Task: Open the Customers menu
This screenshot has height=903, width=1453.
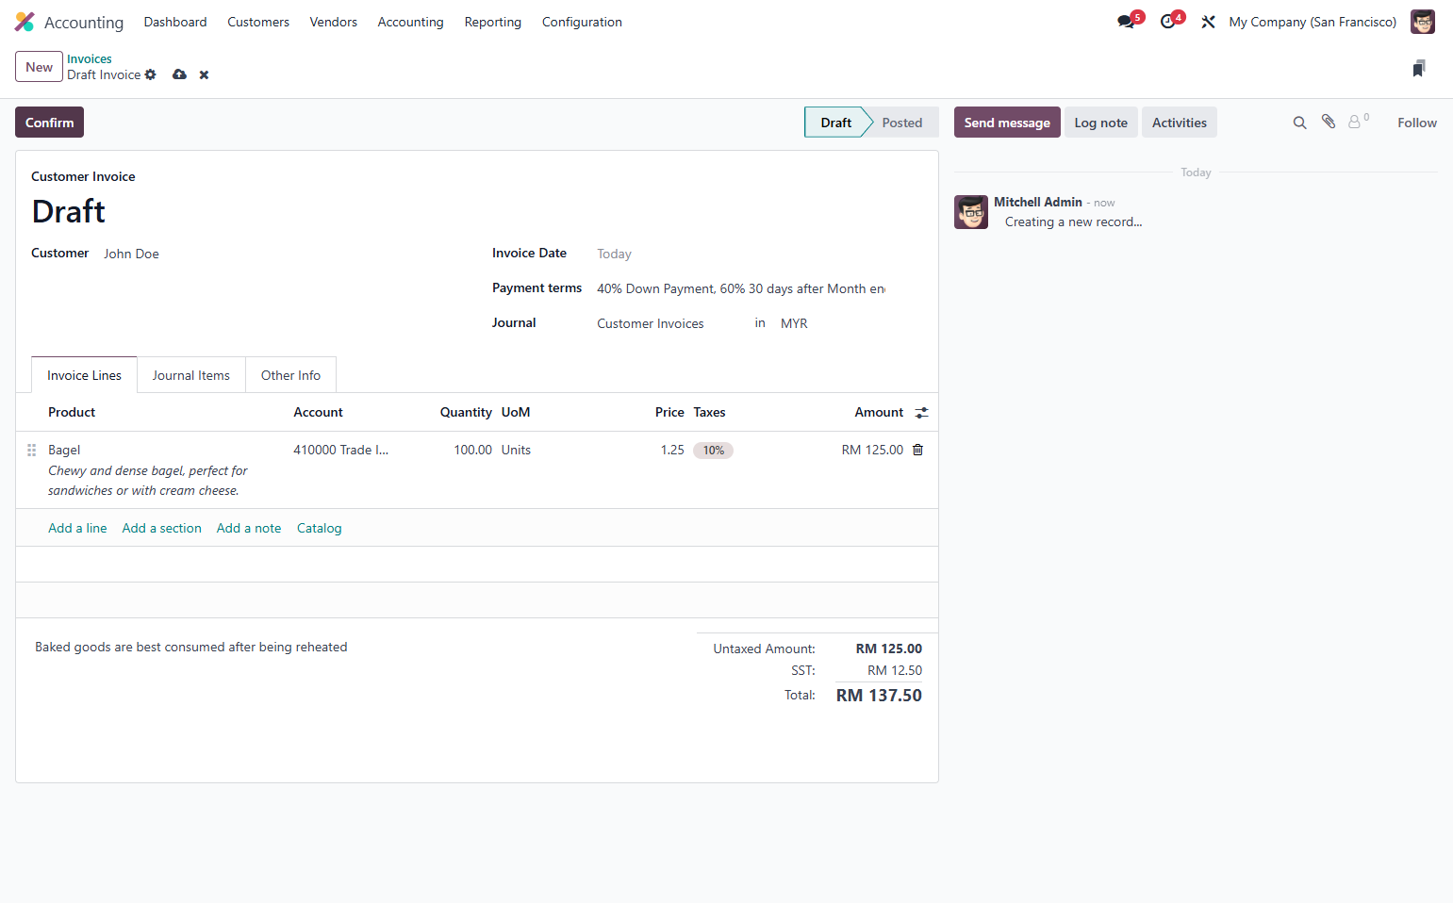Action: (x=258, y=22)
